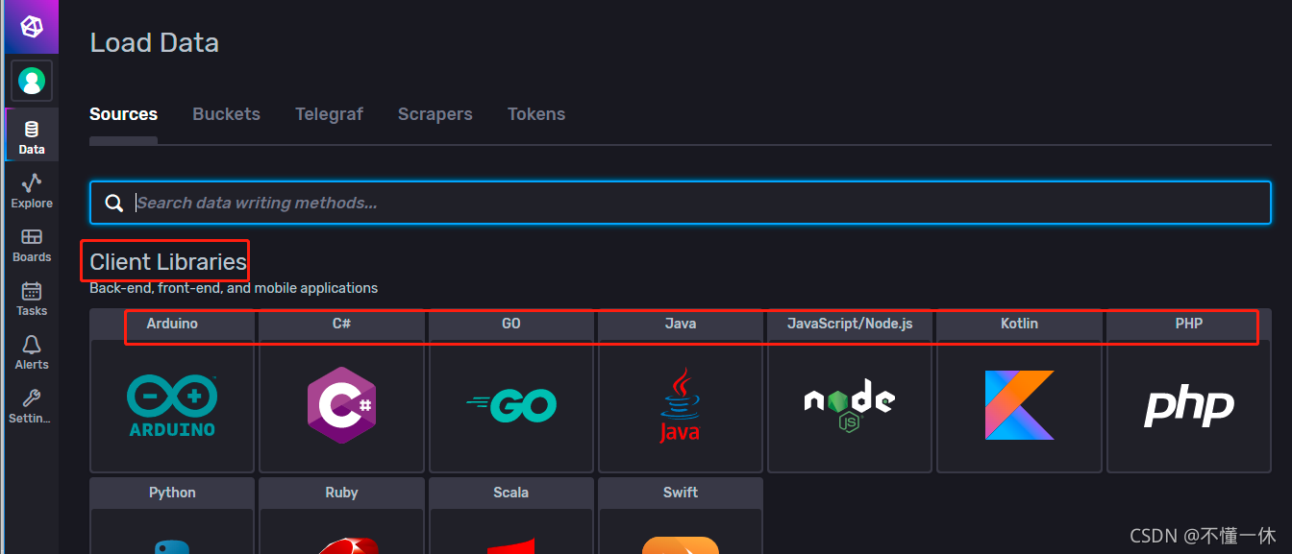Switch to the Telegraf tab
Screen dimensions: 1292x554
(x=329, y=114)
